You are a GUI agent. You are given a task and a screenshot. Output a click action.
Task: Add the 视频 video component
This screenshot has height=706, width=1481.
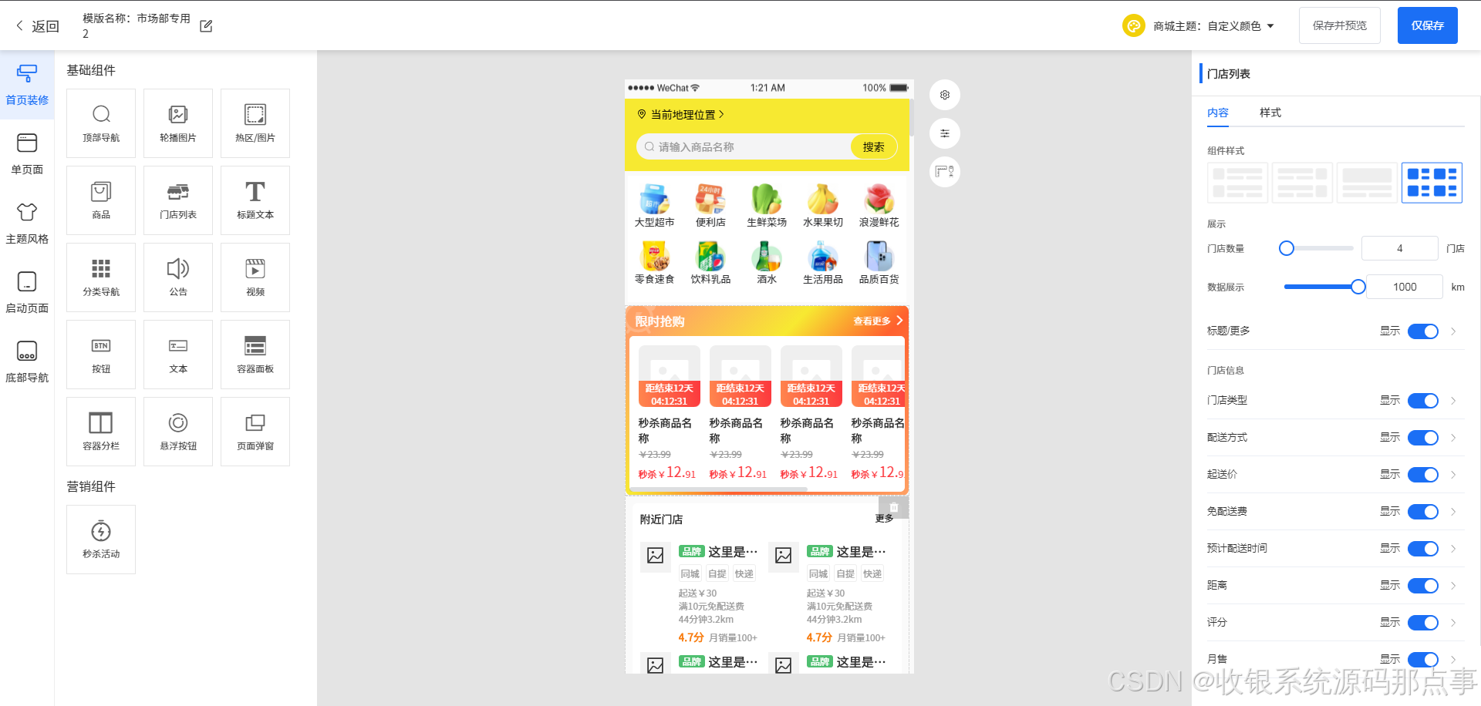click(255, 277)
